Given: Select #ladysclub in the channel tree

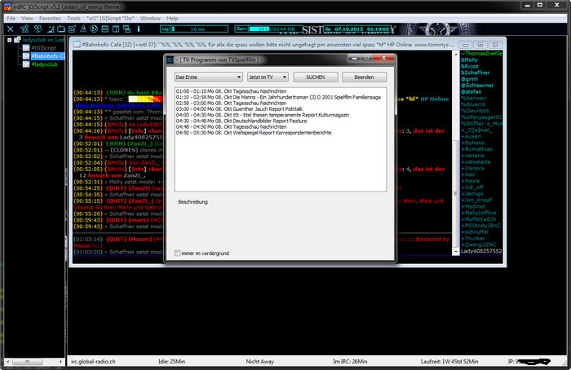Looking at the screenshot, I should coord(45,64).
